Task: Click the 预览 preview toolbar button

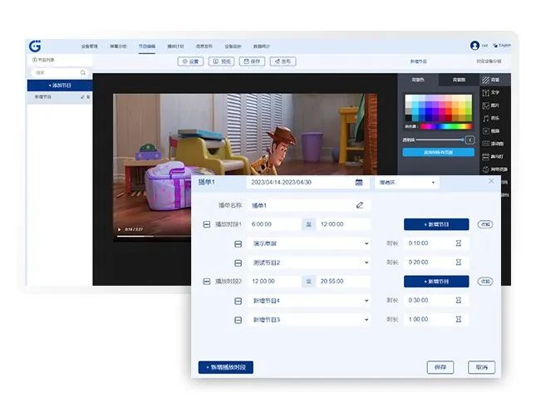Action: tap(222, 61)
